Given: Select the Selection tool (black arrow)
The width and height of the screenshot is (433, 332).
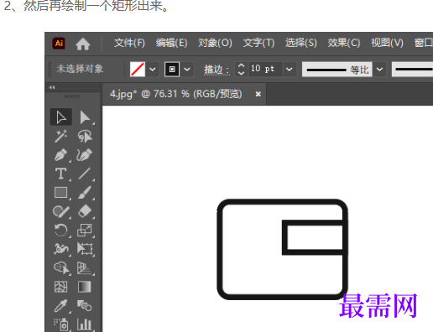Looking at the screenshot, I should tap(61, 117).
